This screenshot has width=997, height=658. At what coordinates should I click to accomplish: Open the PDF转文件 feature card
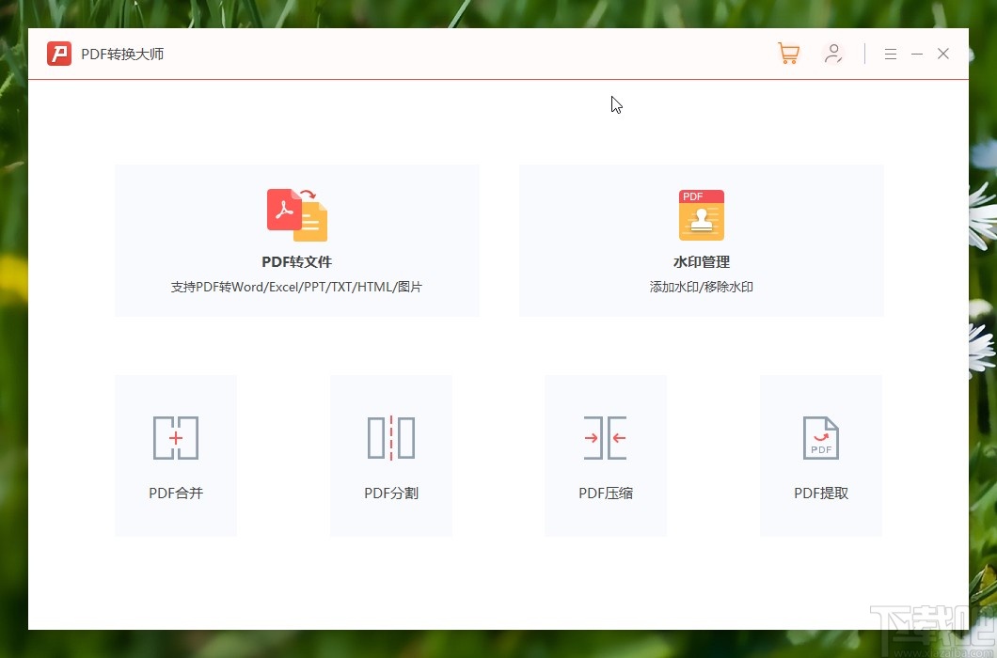pyautogui.click(x=296, y=240)
